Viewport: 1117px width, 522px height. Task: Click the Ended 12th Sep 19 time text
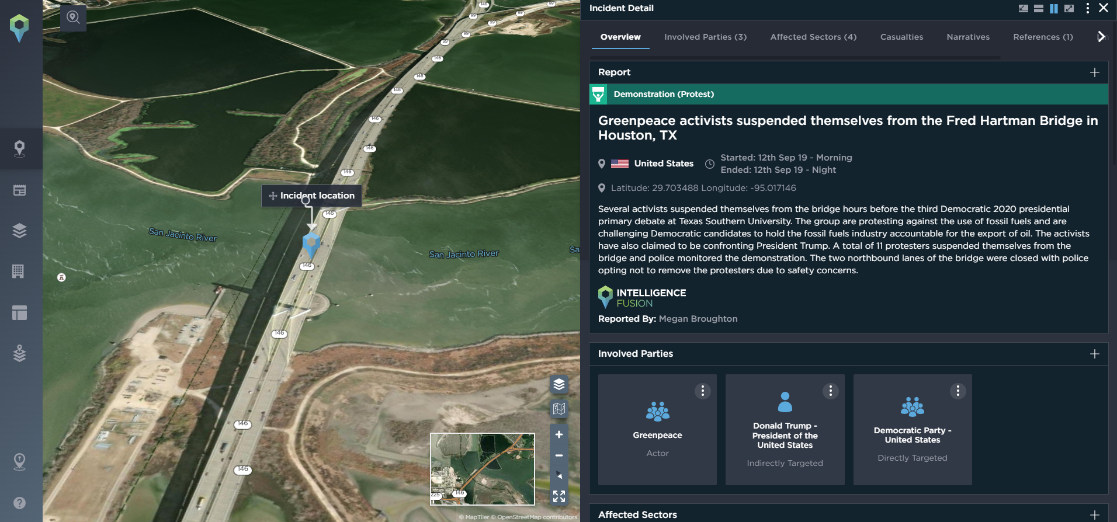(x=778, y=170)
